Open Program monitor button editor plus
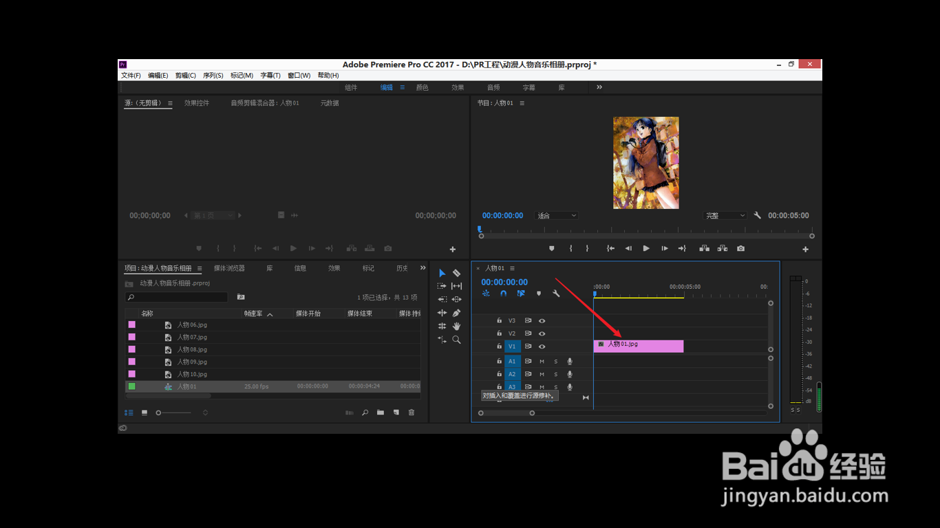Image resolution: width=940 pixels, height=528 pixels. 805,249
